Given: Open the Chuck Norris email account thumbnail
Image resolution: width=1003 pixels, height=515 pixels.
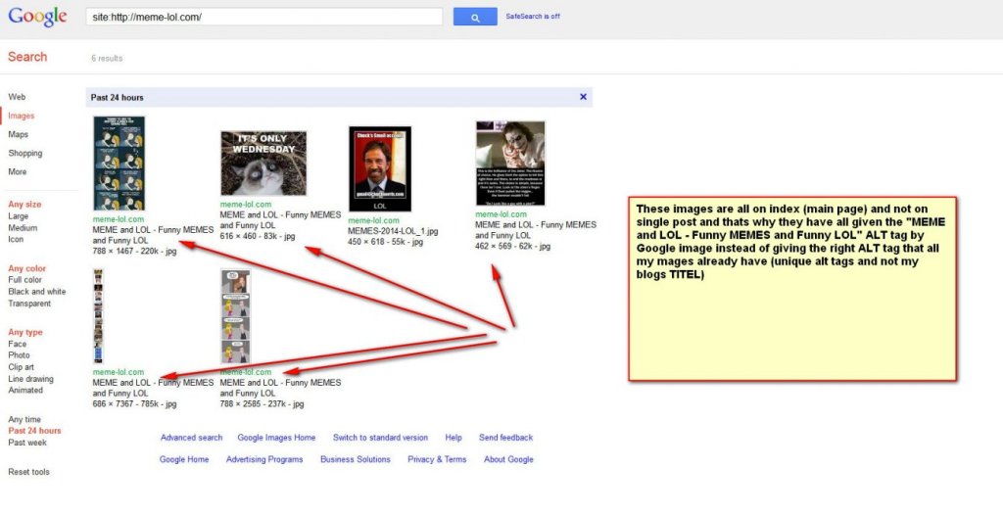Looking at the screenshot, I should coord(380,169).
